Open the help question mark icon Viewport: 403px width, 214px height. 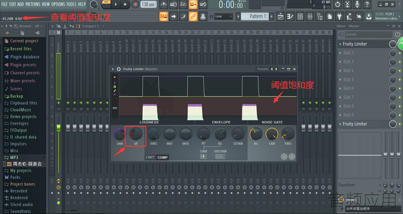[367, 5]
